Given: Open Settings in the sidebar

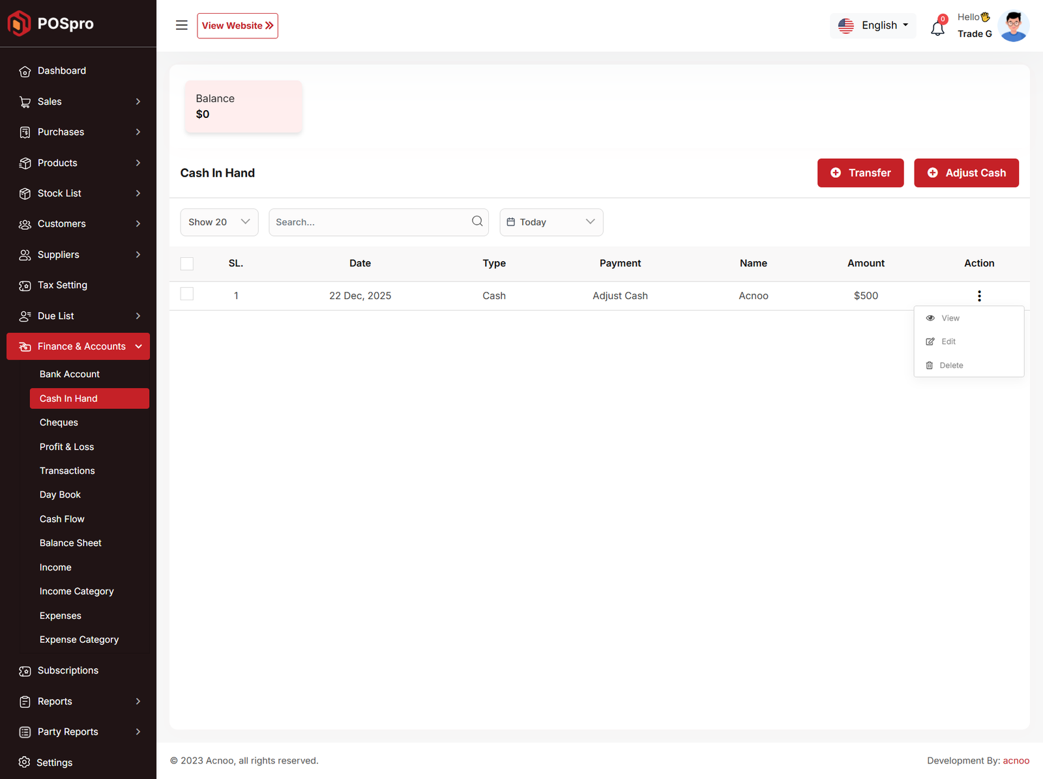Looking at the screenshot, I should (54, 763).
